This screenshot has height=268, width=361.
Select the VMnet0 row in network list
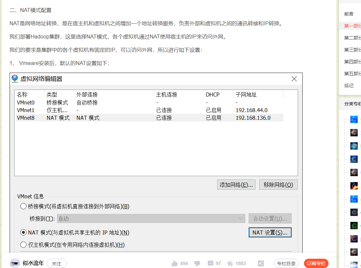pyautogui.click(x=150, y=102)
